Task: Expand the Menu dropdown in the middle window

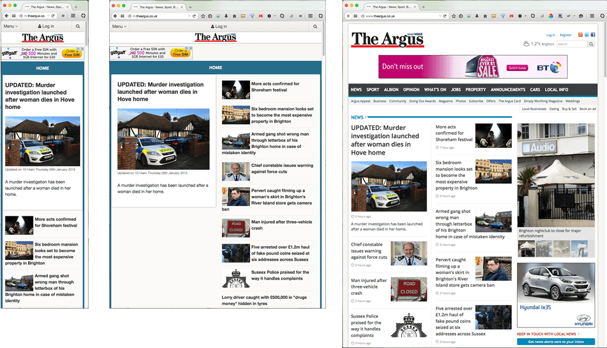Action: 119,26
